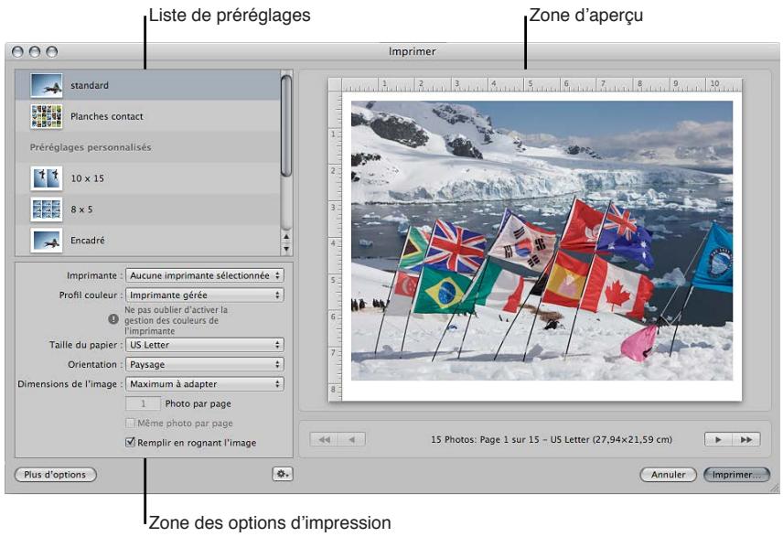Open the gear action menu

(x=282, y=474)
